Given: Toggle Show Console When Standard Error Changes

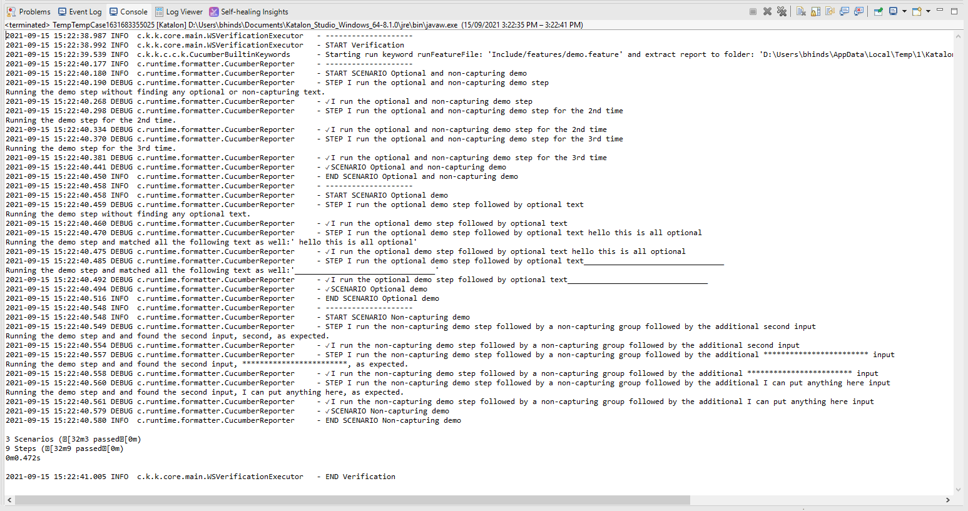Looking at the screenshot, I should pos(858,11).
